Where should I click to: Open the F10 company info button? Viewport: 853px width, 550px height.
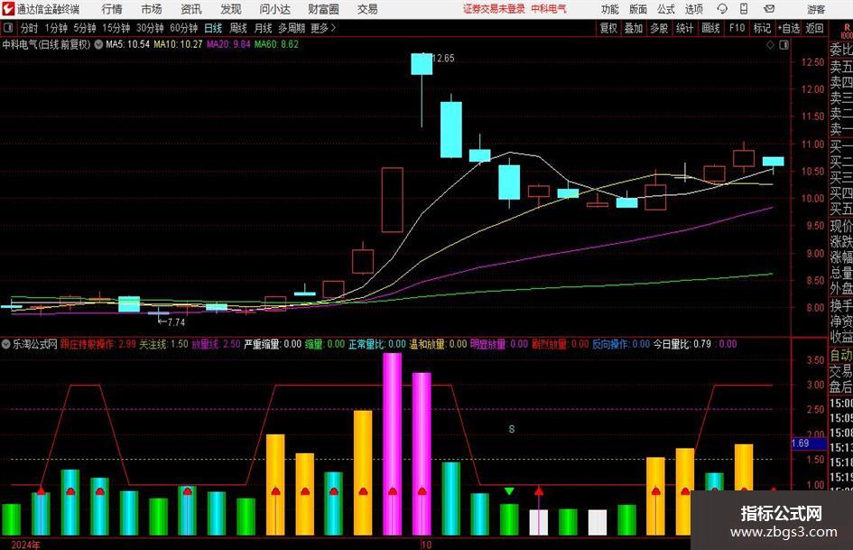(737, 28)
